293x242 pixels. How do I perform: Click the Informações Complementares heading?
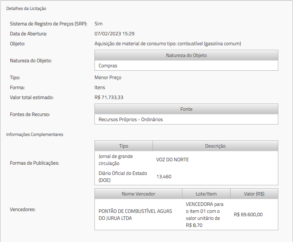(35, 134)
